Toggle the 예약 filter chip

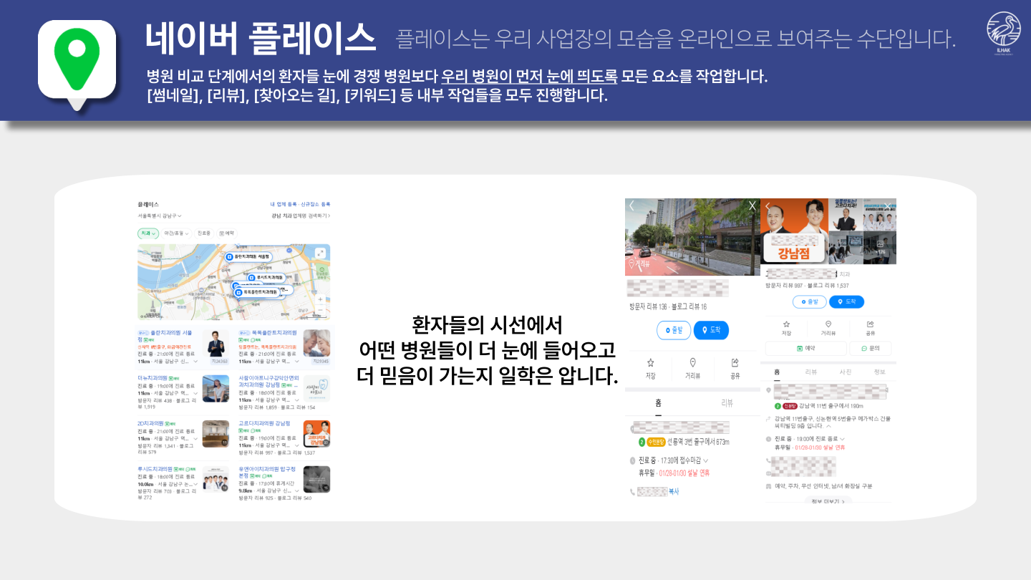[227, 233]
